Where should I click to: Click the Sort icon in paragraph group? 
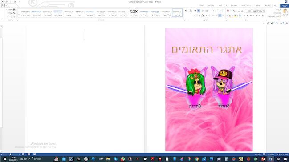[191, 11]
